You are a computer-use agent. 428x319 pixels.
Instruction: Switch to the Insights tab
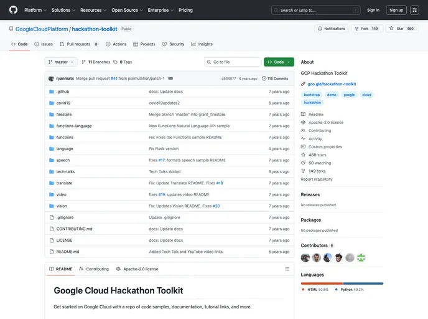pos(202,44)
